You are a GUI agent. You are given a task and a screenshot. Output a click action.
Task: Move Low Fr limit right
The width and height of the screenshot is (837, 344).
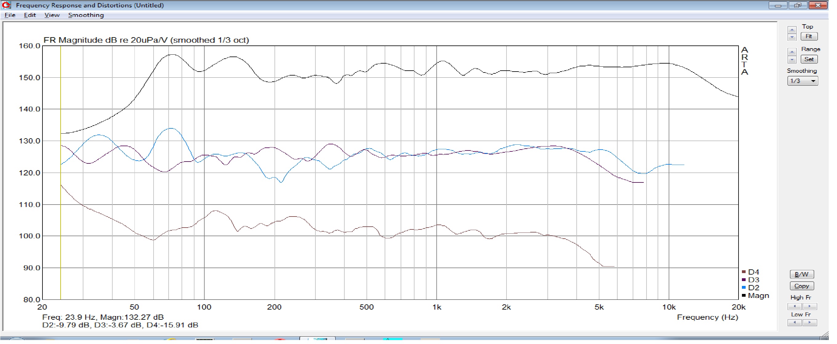[x=809, y=322]
